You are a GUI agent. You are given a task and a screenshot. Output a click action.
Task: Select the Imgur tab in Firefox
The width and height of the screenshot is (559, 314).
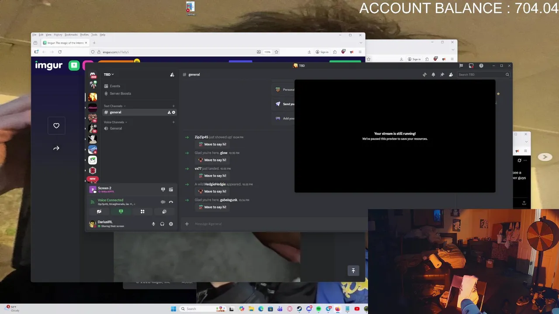pyautogui.click(x=65, y=43)
